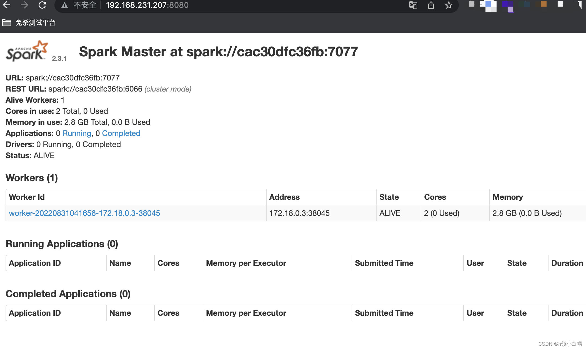
Task: Go back with the browser back arrow
Action: 7,5
